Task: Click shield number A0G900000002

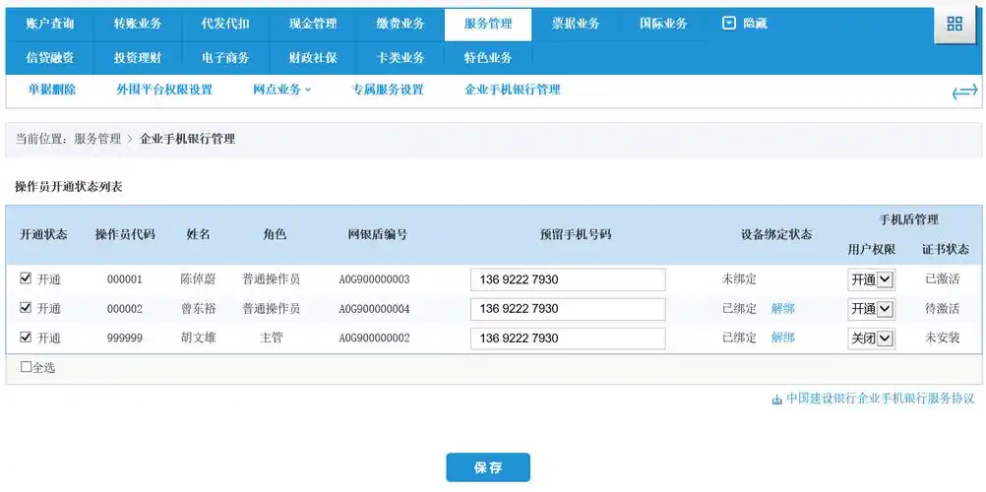Action: (x=374, y=338)
